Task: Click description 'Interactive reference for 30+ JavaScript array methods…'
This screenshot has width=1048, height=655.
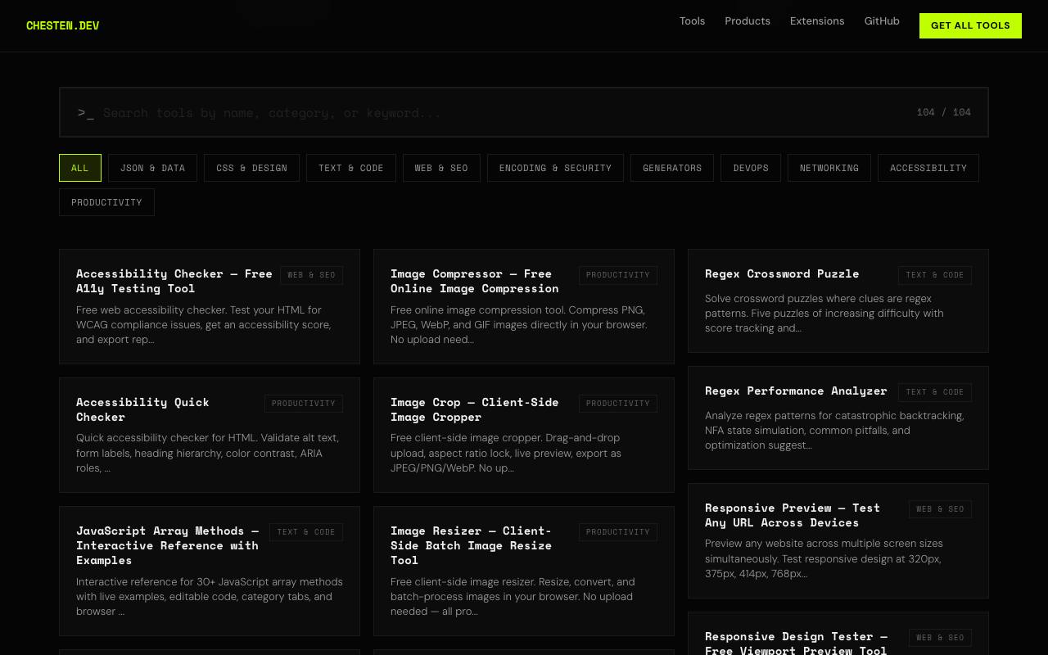Action: 210,597
